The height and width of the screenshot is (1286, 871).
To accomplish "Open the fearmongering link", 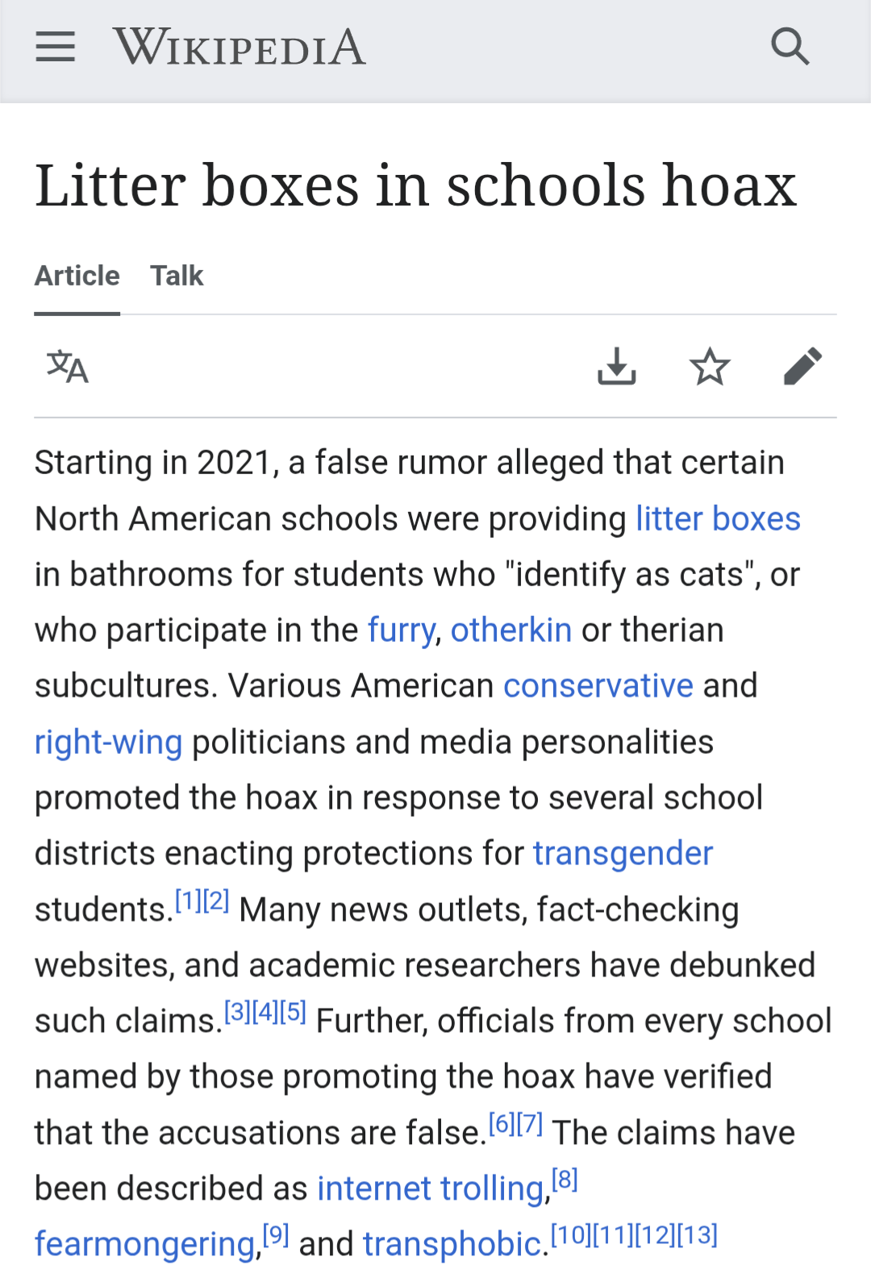I will tap(145, 1245).
